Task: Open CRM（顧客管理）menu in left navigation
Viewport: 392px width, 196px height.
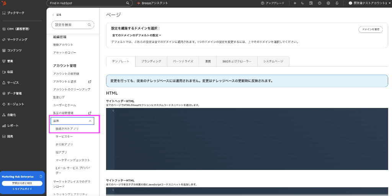Action: point(16,29)
